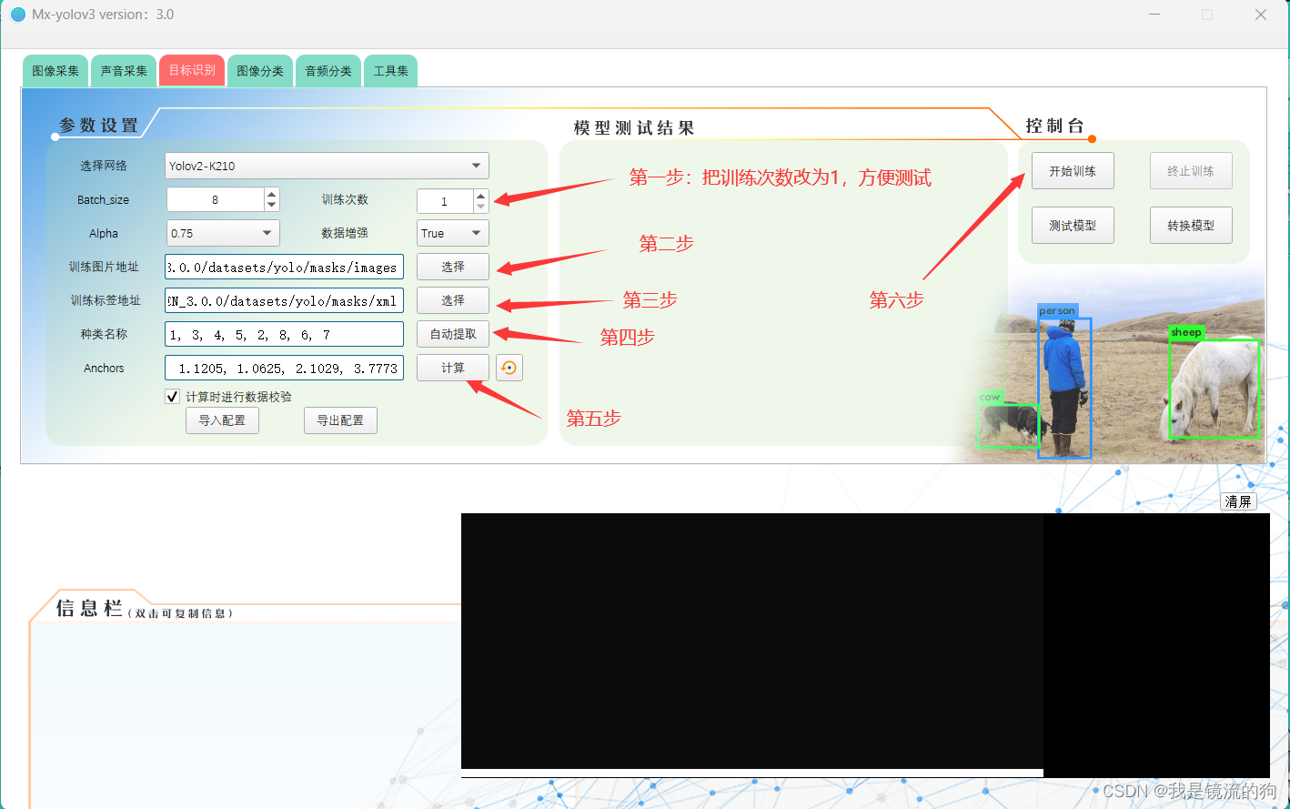Decrease 训练次数 with the down stepper arrow
1290x809 pixels.
480,206
